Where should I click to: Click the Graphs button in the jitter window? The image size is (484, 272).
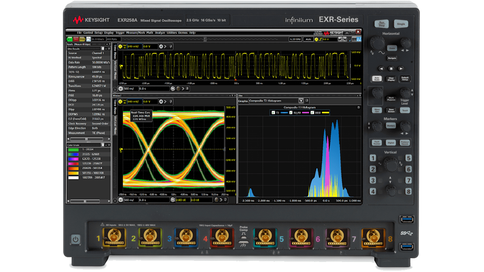[243, 101]
